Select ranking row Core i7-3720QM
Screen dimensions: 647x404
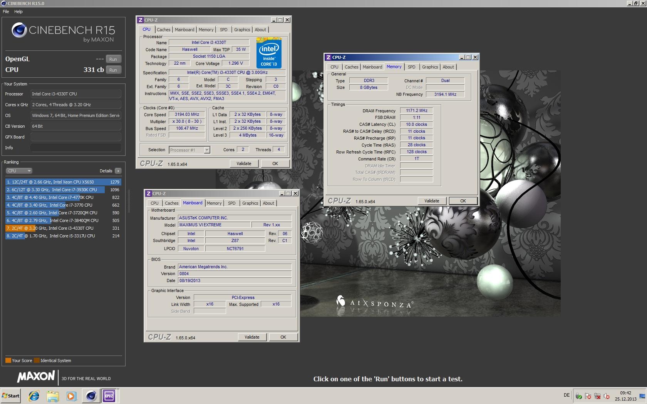(63, 213)
